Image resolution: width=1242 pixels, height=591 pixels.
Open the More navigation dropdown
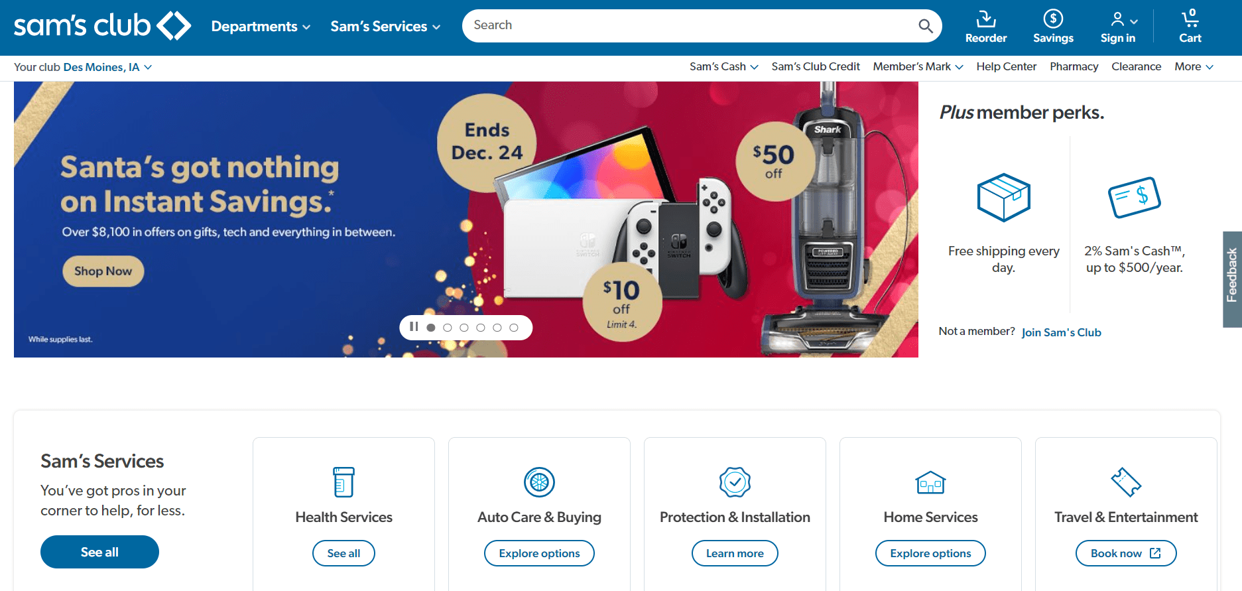[x=1194, y=66]
